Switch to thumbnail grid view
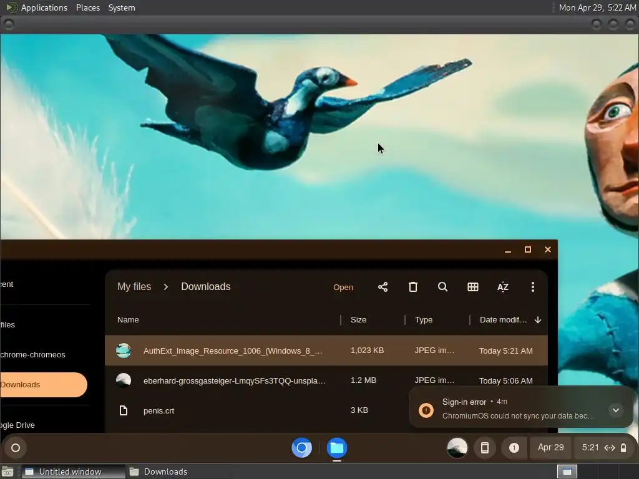Image resolution: width=639 pixels, height=479 pixels. click(x=473, y=287)
